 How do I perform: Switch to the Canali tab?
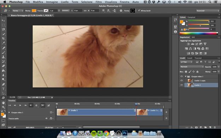point(190,58)
